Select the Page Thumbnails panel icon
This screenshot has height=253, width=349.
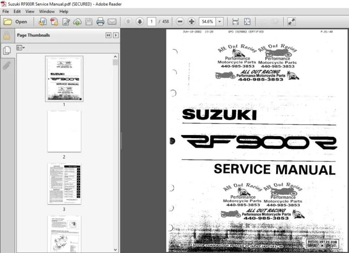(x=7, y=50)
